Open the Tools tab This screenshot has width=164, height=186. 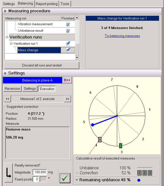[65, 4]
